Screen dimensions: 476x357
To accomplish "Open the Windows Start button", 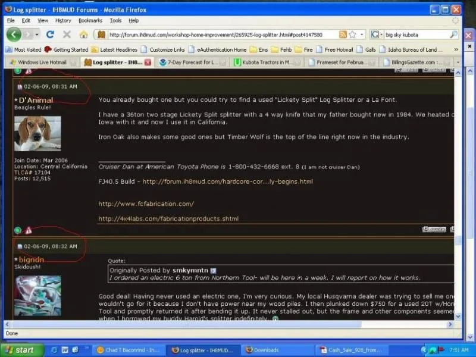I will tap(22, 350).
